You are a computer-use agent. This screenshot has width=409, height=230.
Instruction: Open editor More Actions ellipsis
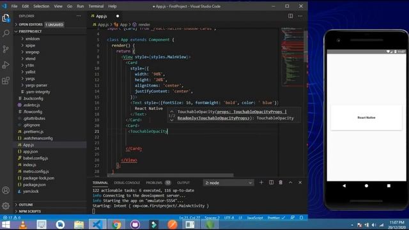[300, 16]
